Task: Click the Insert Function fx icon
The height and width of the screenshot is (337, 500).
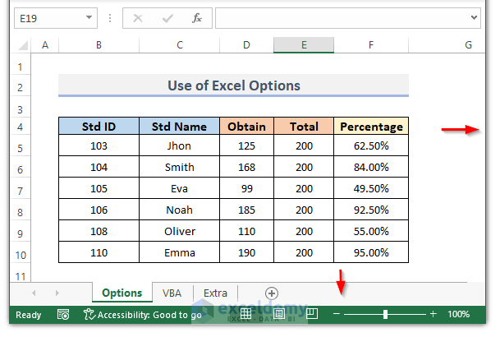Action: click(x=196, y=17)
